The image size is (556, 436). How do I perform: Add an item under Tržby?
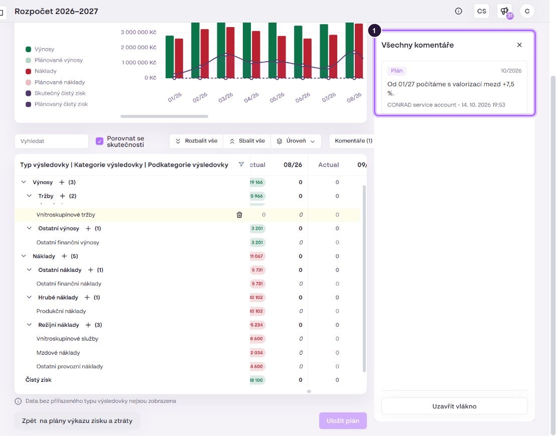[x=62, y=196]
